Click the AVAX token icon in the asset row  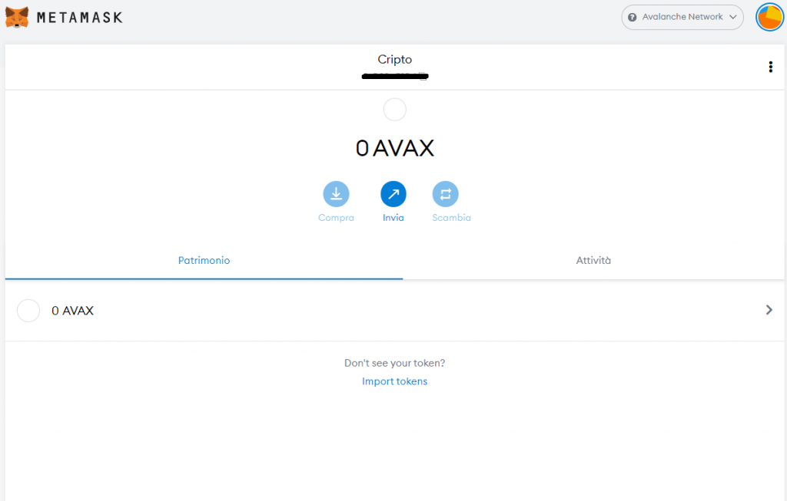28,311
